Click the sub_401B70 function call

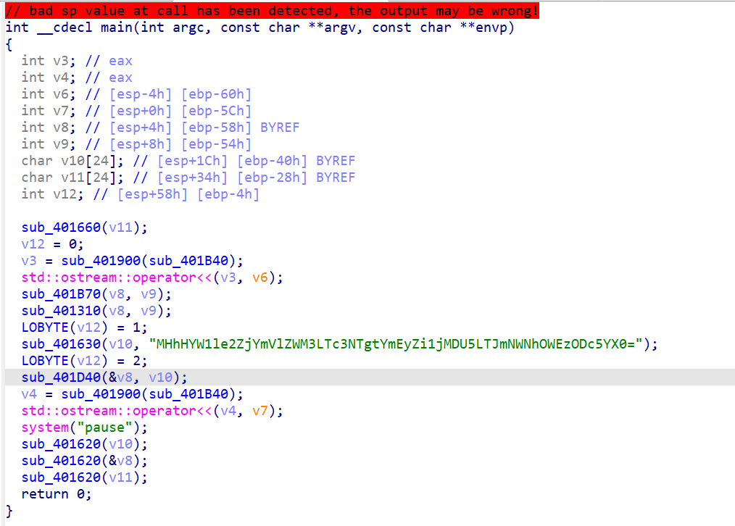click(61, 294)
